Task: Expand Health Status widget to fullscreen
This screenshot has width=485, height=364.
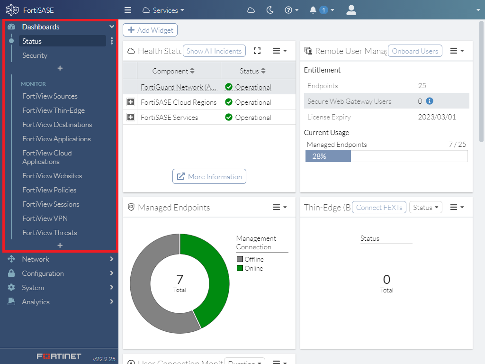Action: coord(257,51)
